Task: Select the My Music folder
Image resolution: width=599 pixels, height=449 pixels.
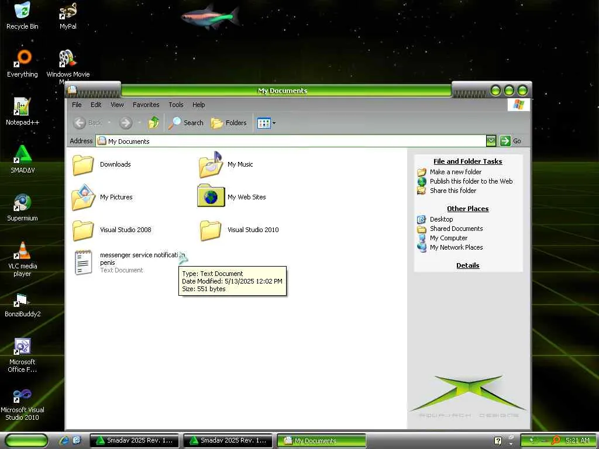Action: point(226,164)
